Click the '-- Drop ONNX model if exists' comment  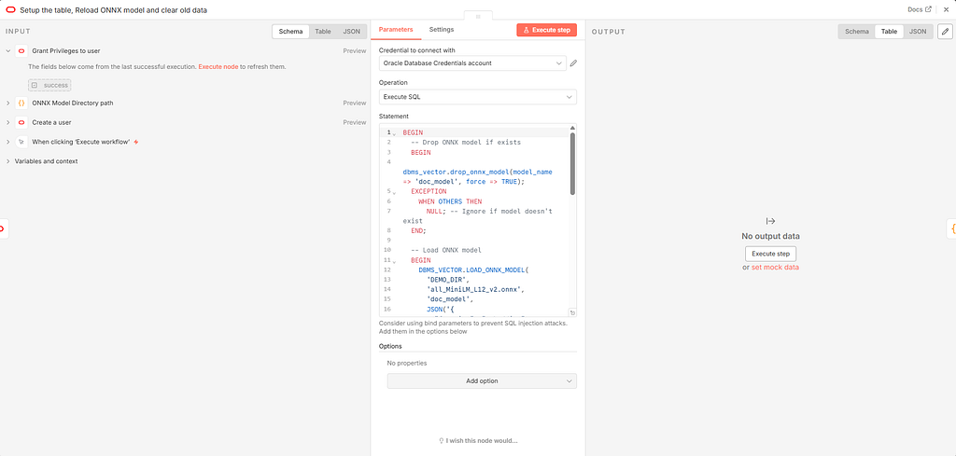coord(466,142)
